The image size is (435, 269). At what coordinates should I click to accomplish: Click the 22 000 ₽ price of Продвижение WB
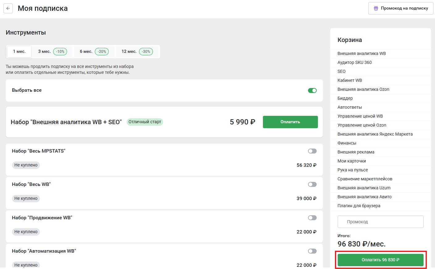(306, 232)
